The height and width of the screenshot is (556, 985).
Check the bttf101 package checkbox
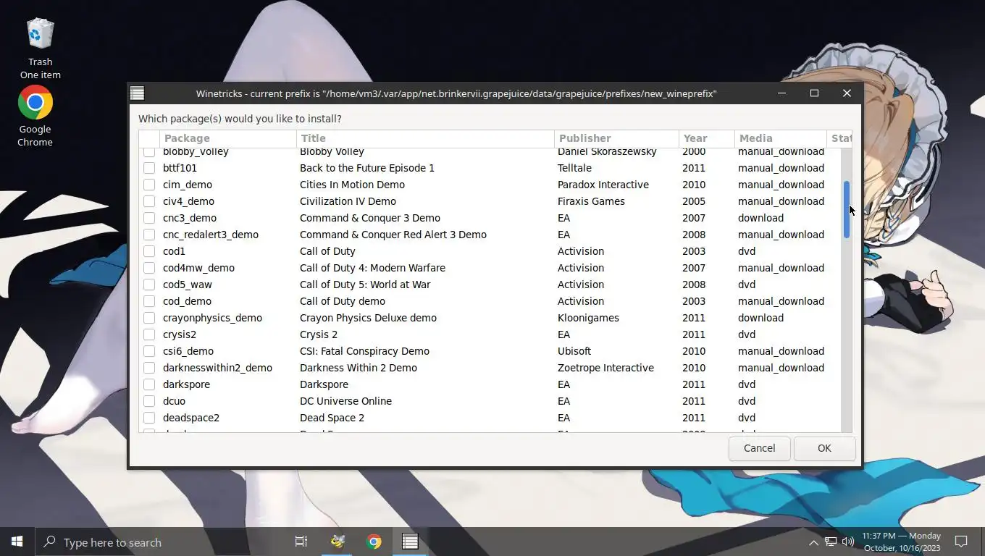[149, 168]
